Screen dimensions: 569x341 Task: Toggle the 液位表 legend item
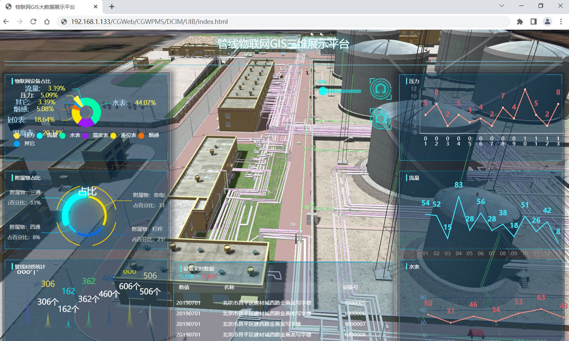click(x=124, y=135)
